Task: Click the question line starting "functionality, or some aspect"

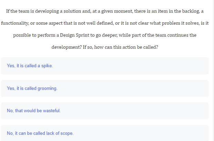Action: 105,23
